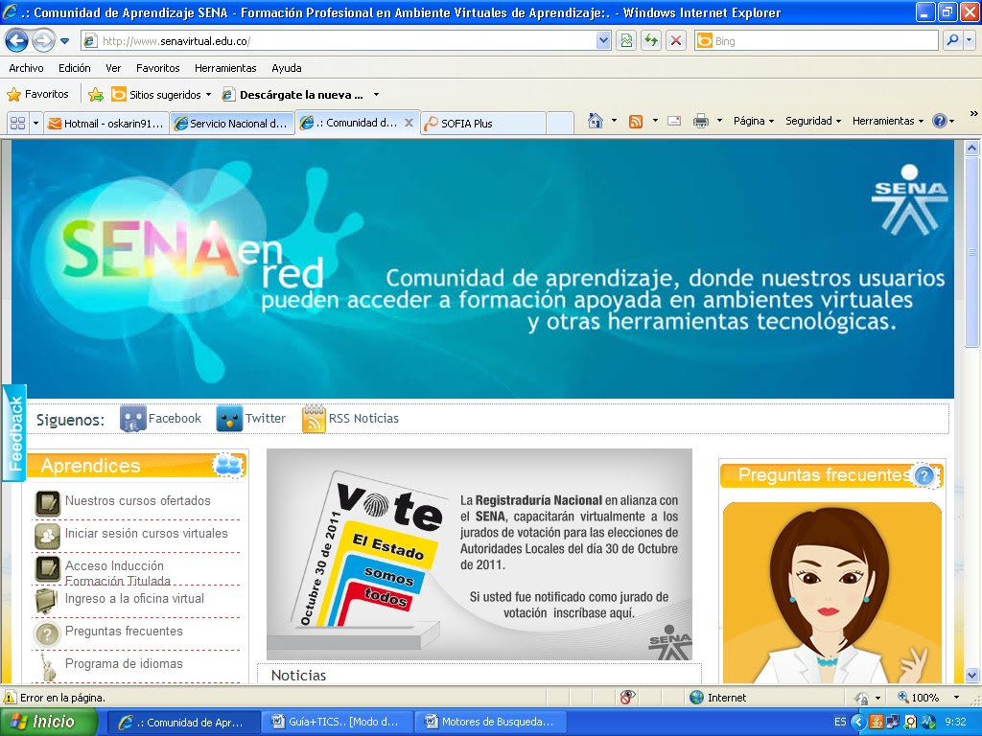
Task: Toggle the Feedback tab on the left edge
Action: [x=14, y=433]
